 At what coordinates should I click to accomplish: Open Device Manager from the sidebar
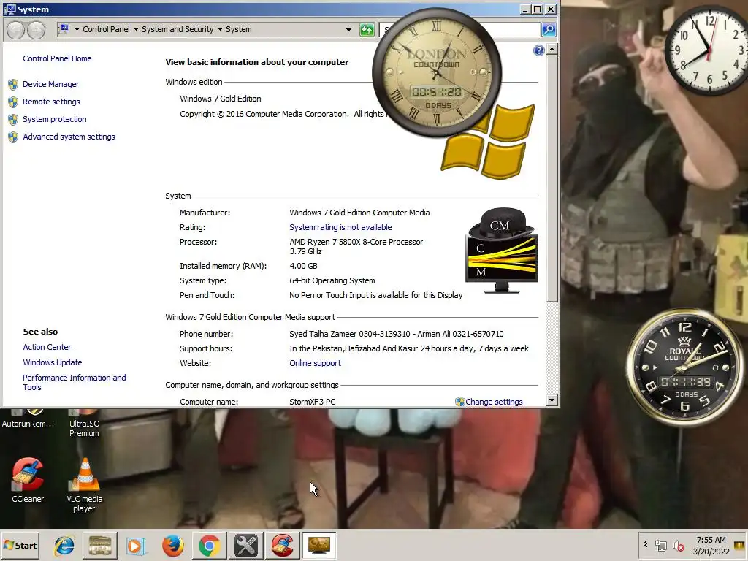pos(50,84)
